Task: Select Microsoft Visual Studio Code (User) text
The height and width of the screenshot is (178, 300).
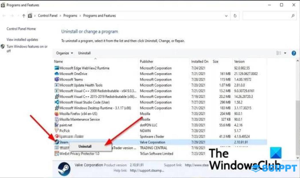Action: pyautogui.click(x=84, y=102)
